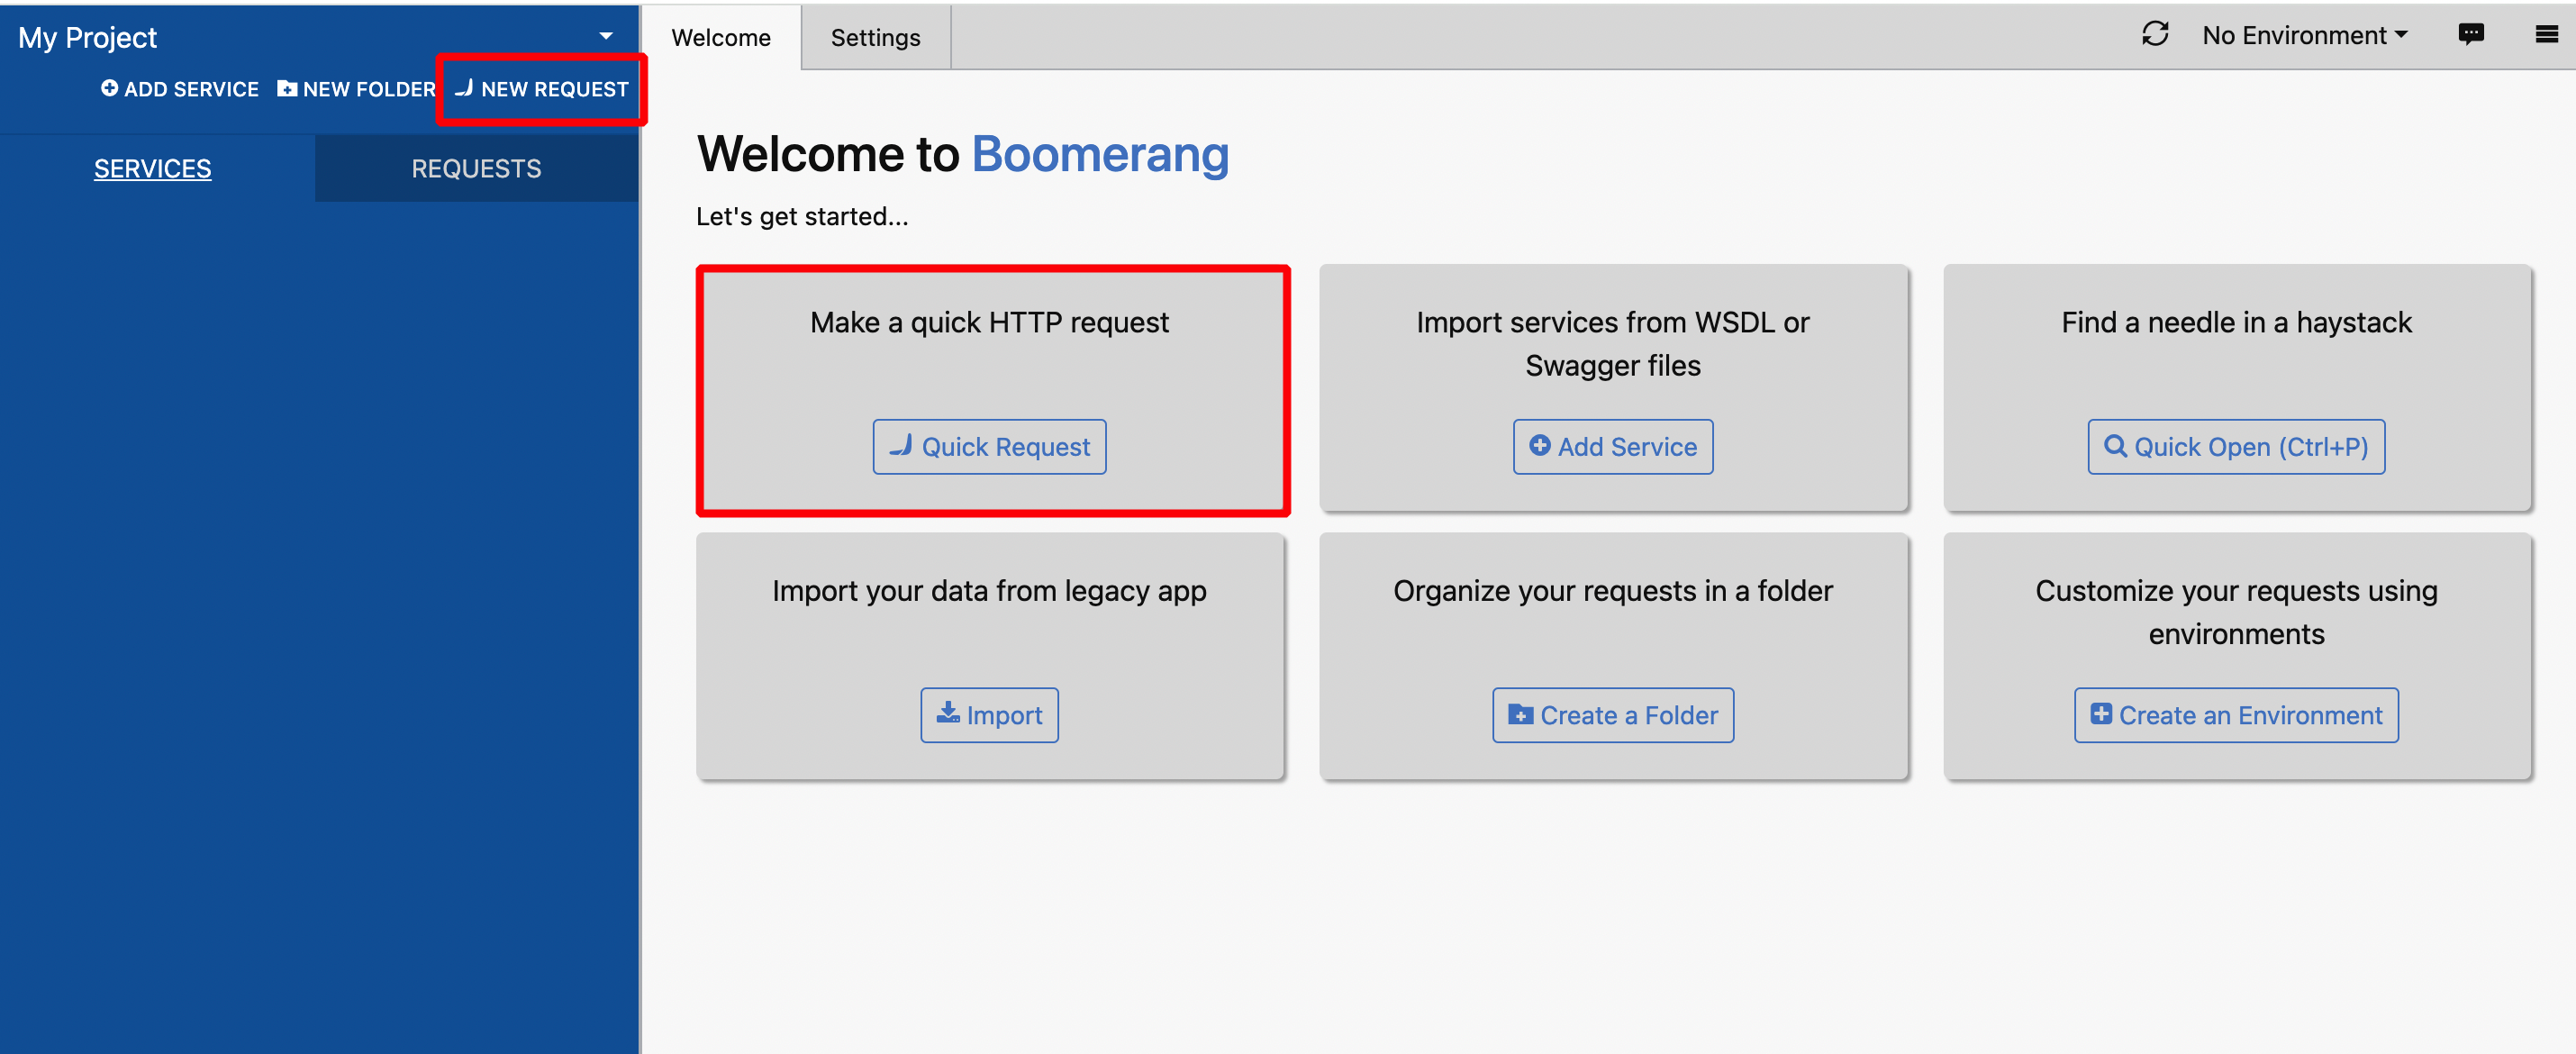Click the Create an Environment button
This screenshot has height=1054, width=2576.
[x=2236, y=715]
